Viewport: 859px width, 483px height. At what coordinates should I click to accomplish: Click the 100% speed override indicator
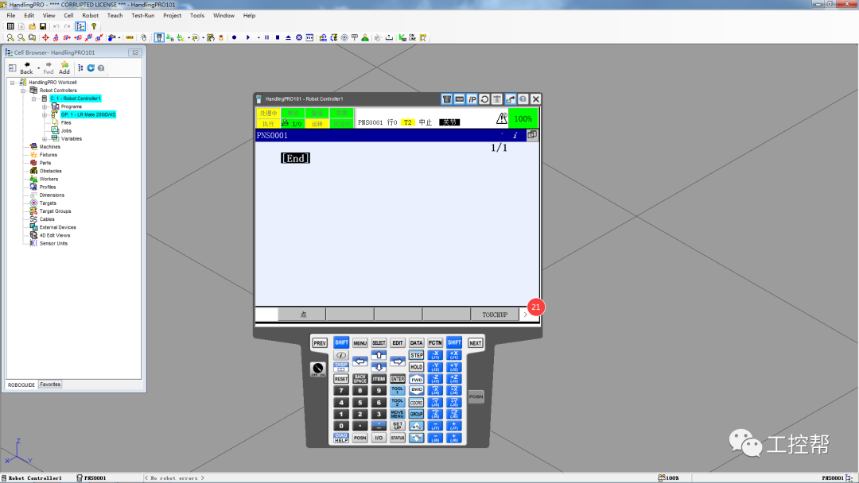523,118
